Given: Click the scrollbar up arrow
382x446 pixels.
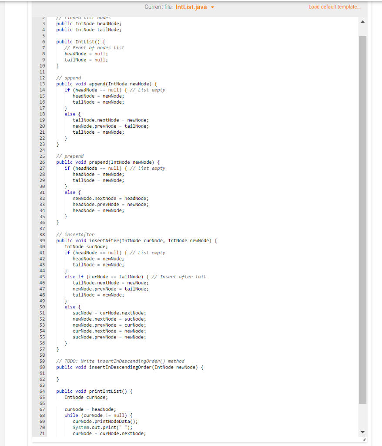Looking at the screenshot, I should tap(362, 20).
